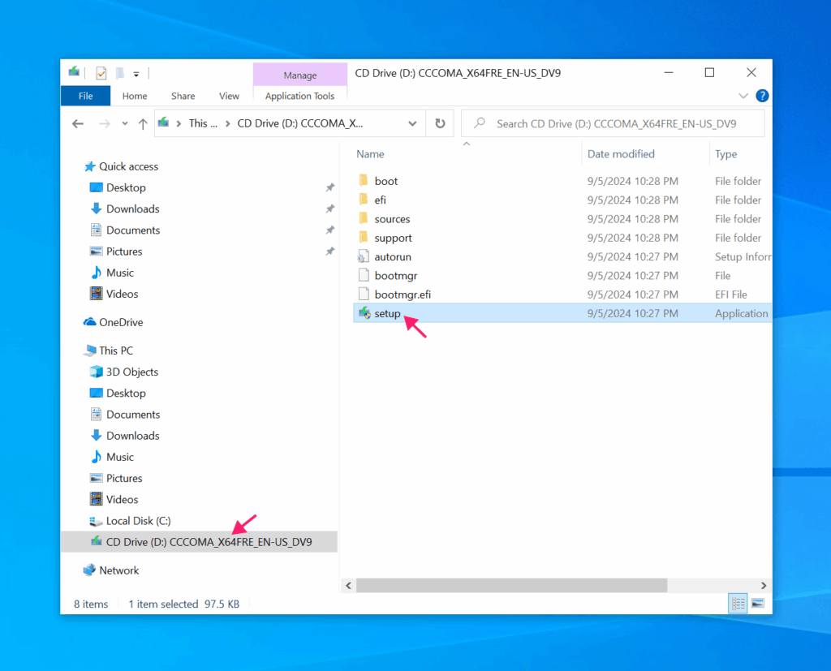831x671 pixels.
Task: Switch to the Share ribbon tab
Action: (183, 96)
